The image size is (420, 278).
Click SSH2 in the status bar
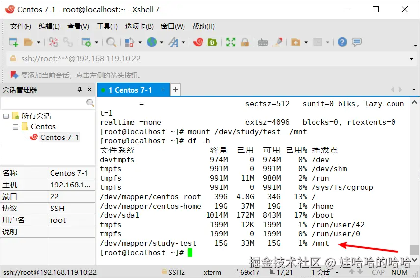(177, 273)
